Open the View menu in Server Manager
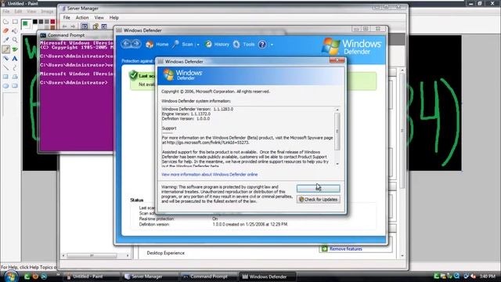 pos(99,17)
